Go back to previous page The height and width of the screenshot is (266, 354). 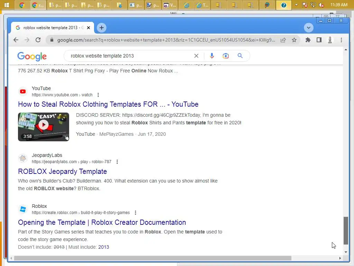16,40
